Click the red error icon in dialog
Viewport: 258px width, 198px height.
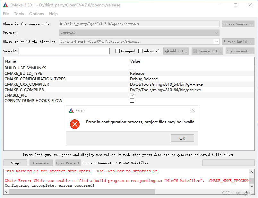tap(75, 125)
